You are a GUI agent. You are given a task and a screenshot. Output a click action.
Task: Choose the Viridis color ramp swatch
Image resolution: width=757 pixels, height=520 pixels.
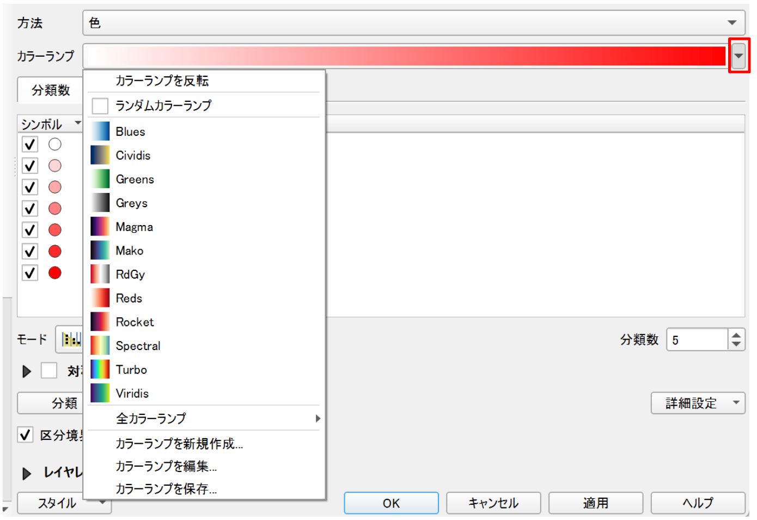pyautogui.click(x=100, y=394)
